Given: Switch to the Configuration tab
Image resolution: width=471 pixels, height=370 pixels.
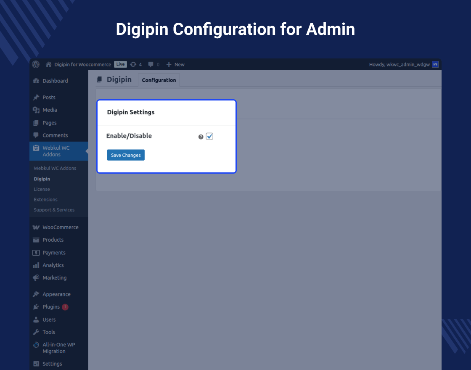Looking at the screenshot, I should 159,80.
